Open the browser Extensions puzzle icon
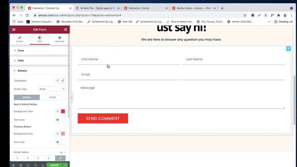Screen dimensions: 297x167 click(x=278, y=15)
